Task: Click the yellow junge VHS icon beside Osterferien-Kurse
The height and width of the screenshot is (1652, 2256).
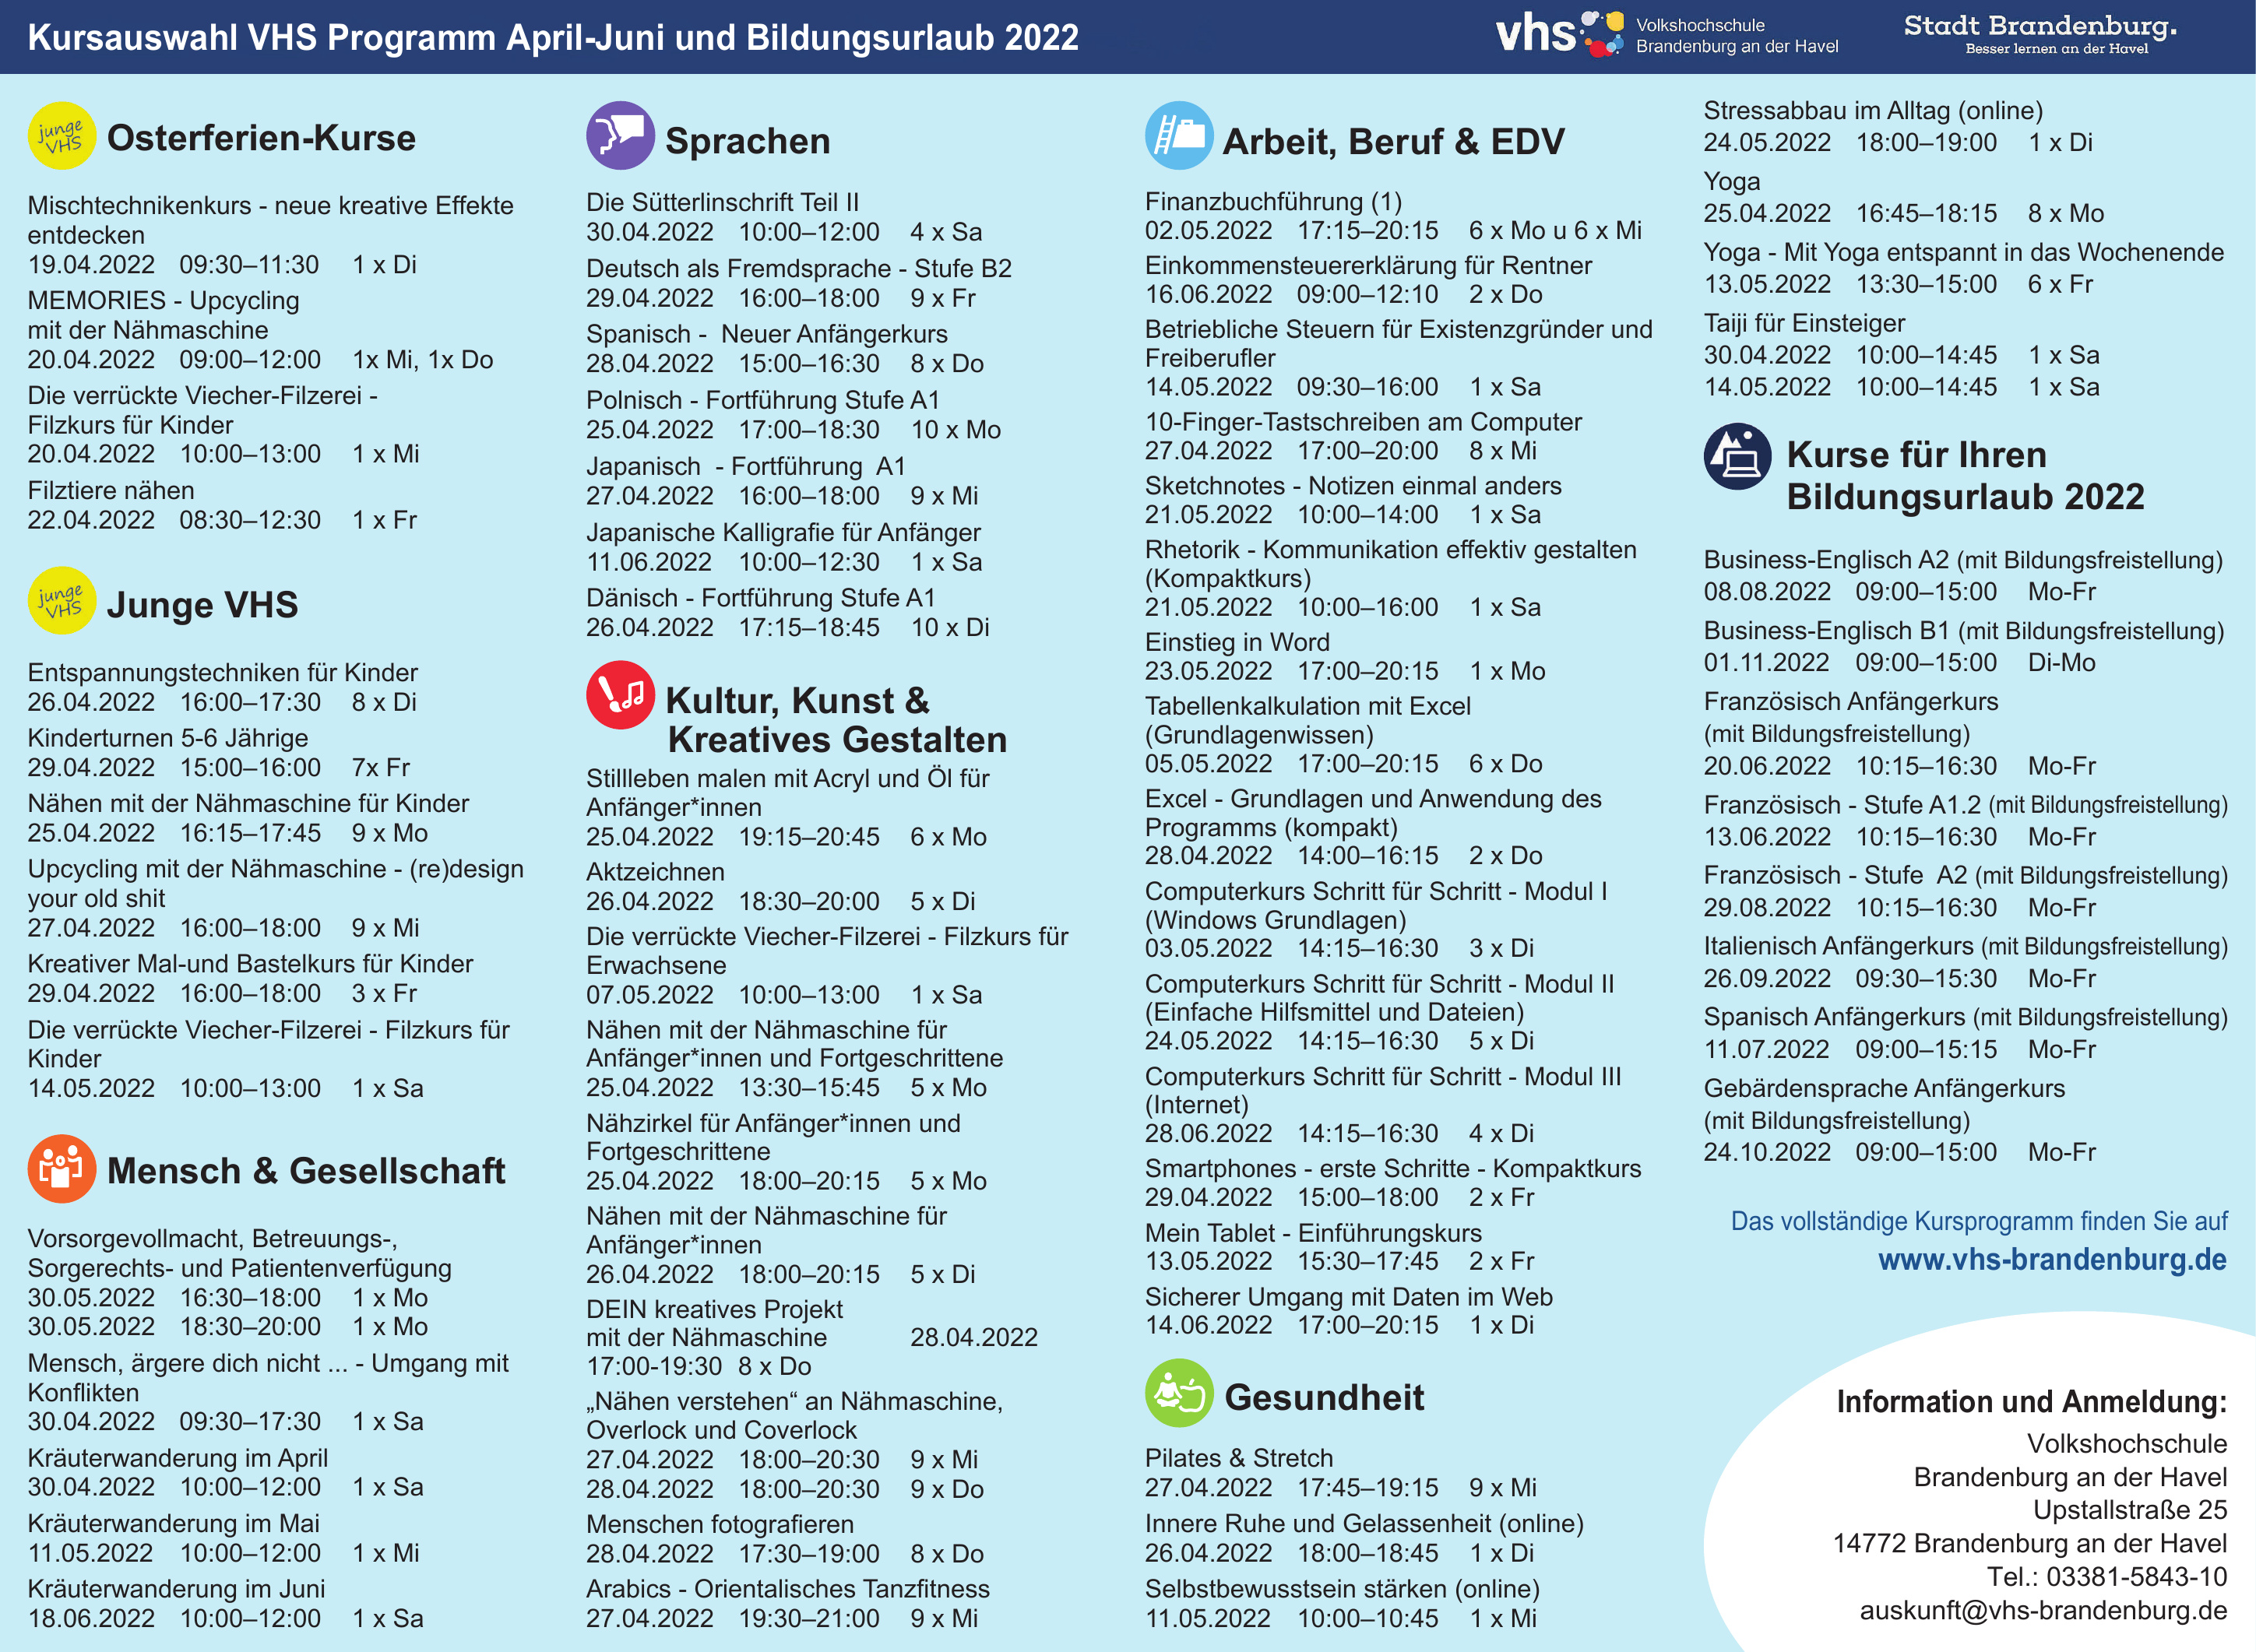Action: point(62,136)
